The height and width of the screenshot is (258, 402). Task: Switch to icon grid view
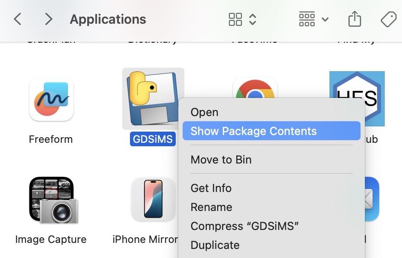pos(235,19)
